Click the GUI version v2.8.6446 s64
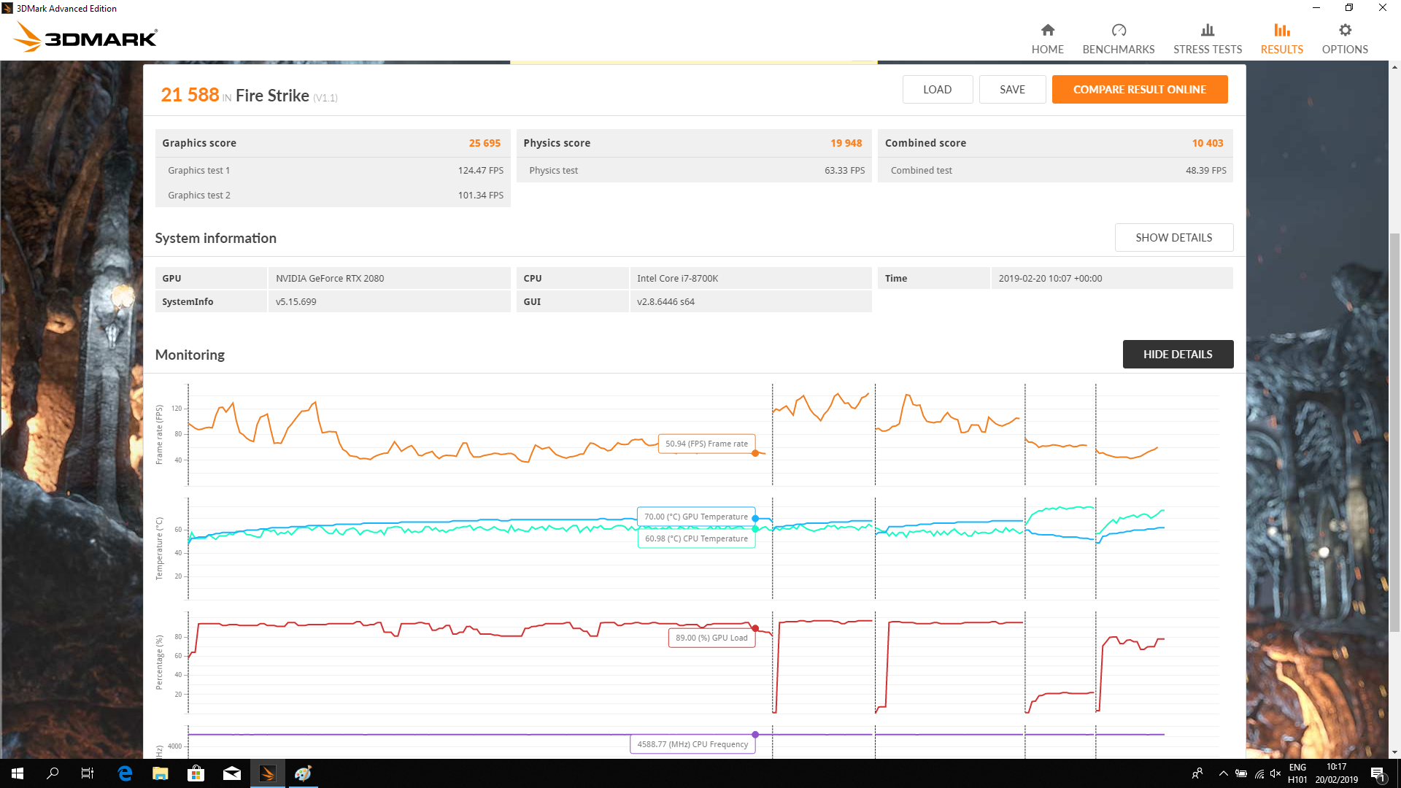 pos(665,301)
